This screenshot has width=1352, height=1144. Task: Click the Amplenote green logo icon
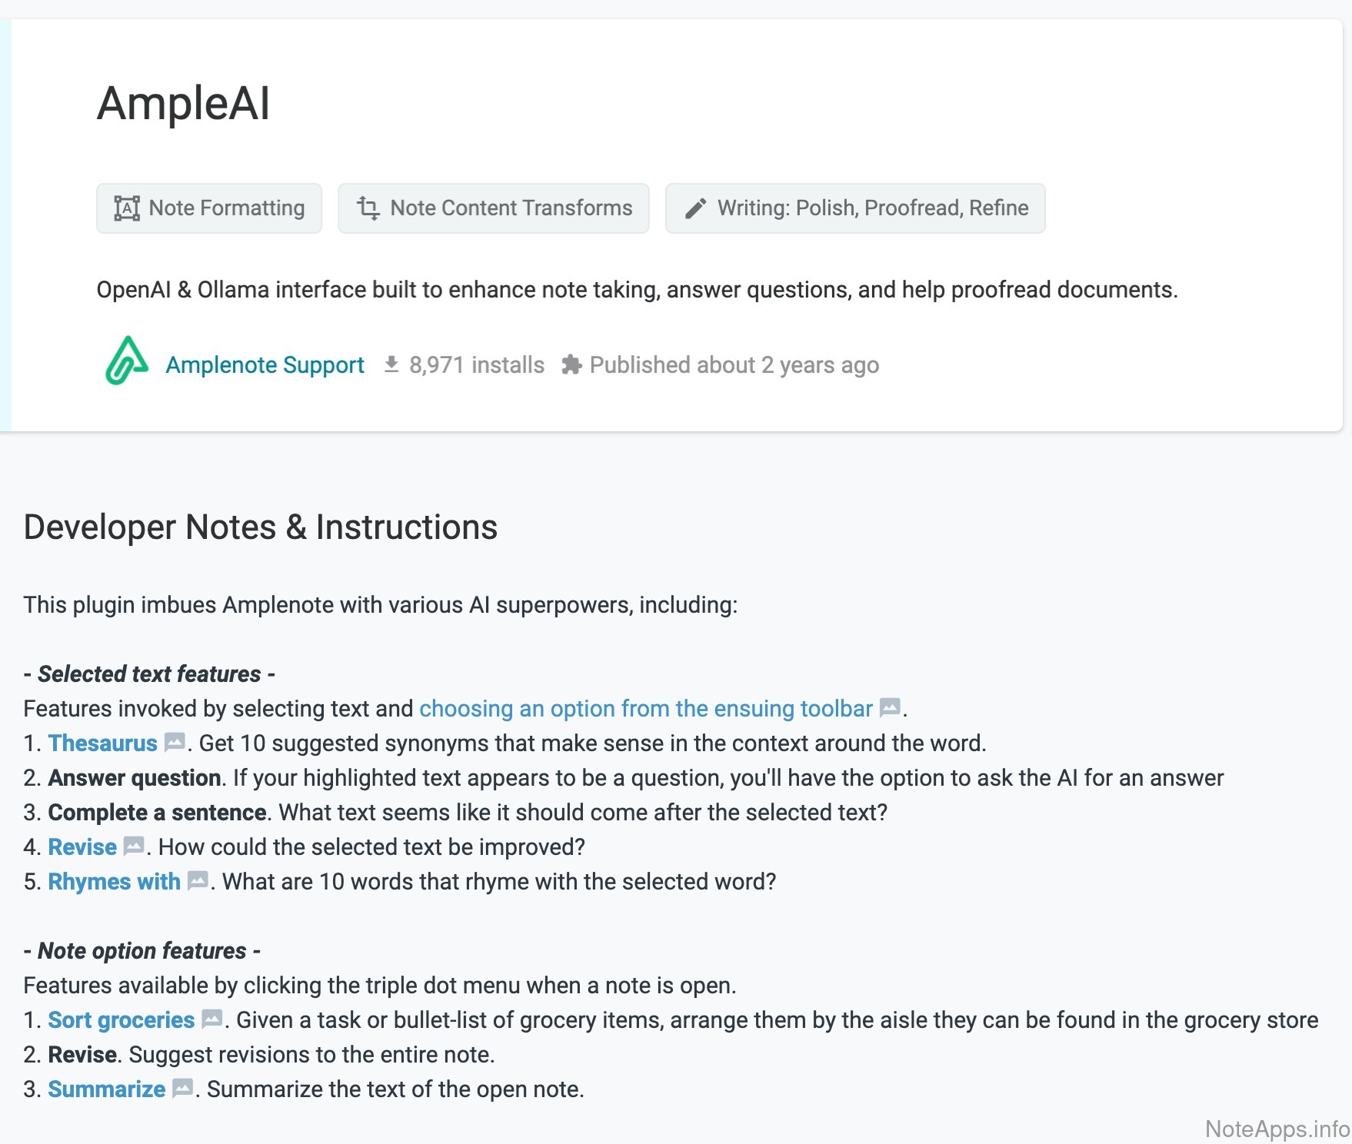point(127,361)
